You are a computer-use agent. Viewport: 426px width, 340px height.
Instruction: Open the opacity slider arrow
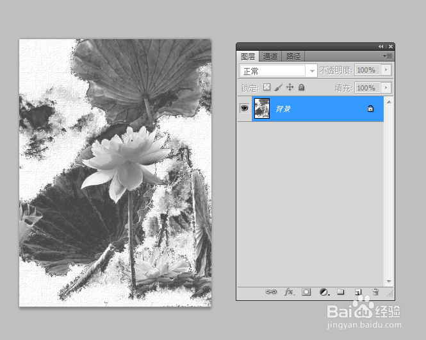pos(386,70)
